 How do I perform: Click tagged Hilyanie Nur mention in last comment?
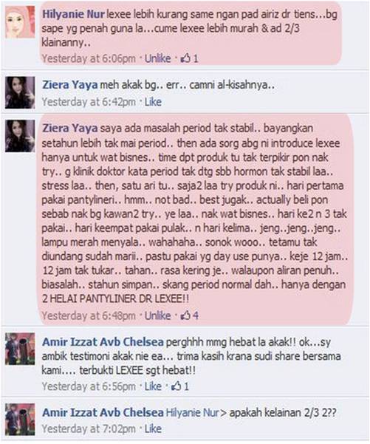click(x=193, y=412)
